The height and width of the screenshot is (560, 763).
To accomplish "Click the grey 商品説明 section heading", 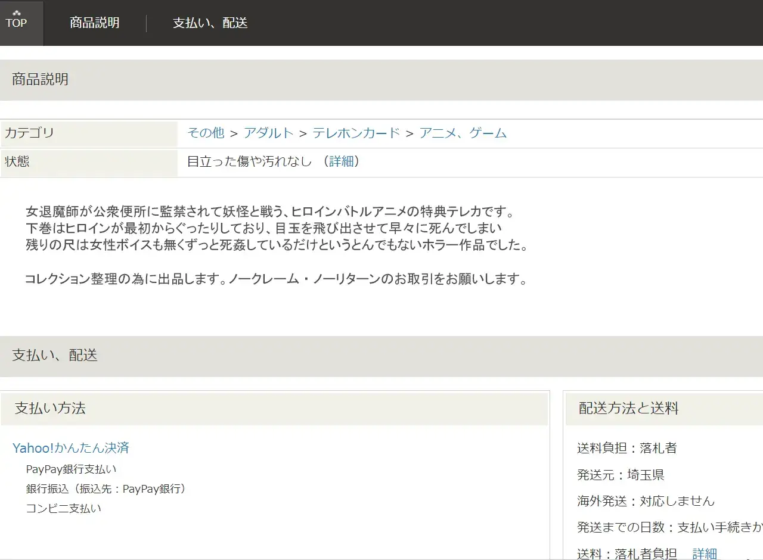I will pyautogui.click(x=40, y=80).
